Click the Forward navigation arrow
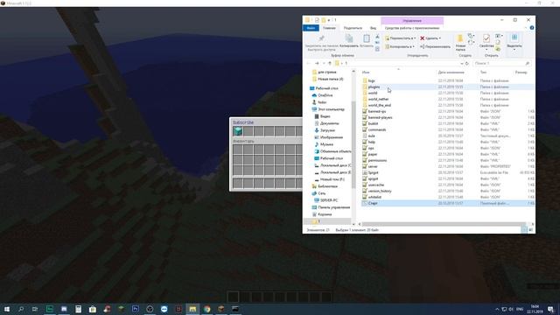This screenshot has height=315, width=560. 317,63
